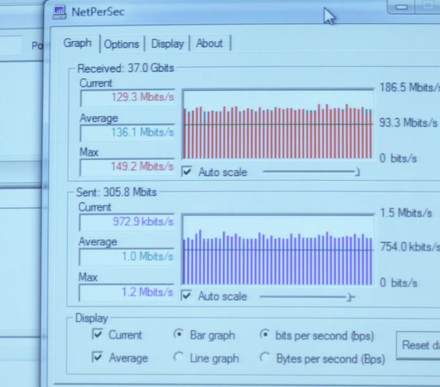This screenshot has height=387, width=440.
Task: Uncheck the Current display checkbox
Action: pos(98,335)
